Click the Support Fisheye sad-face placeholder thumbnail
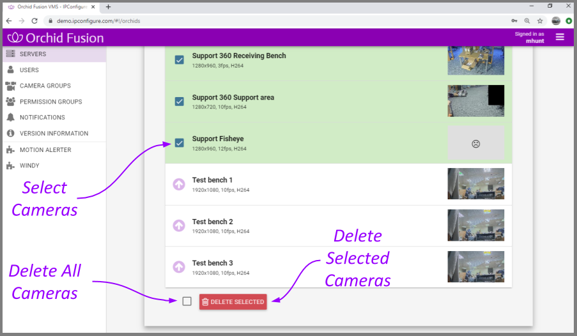Image resolution: width=577 pixels, height=336 pixels. [476, 143]
